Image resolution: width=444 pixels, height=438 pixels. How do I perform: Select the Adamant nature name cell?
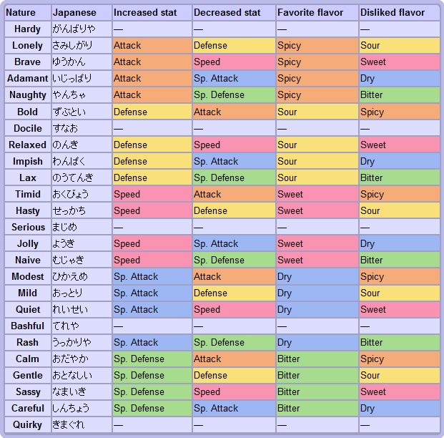[27, 79]
